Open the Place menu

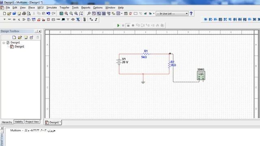pos(32,8)
